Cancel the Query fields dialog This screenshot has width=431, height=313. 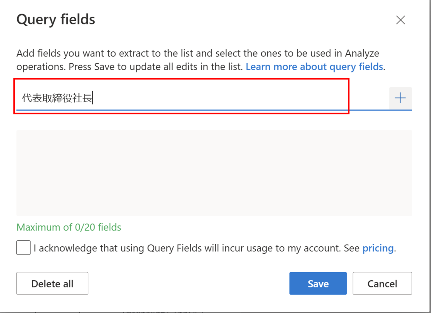[382, 283]
